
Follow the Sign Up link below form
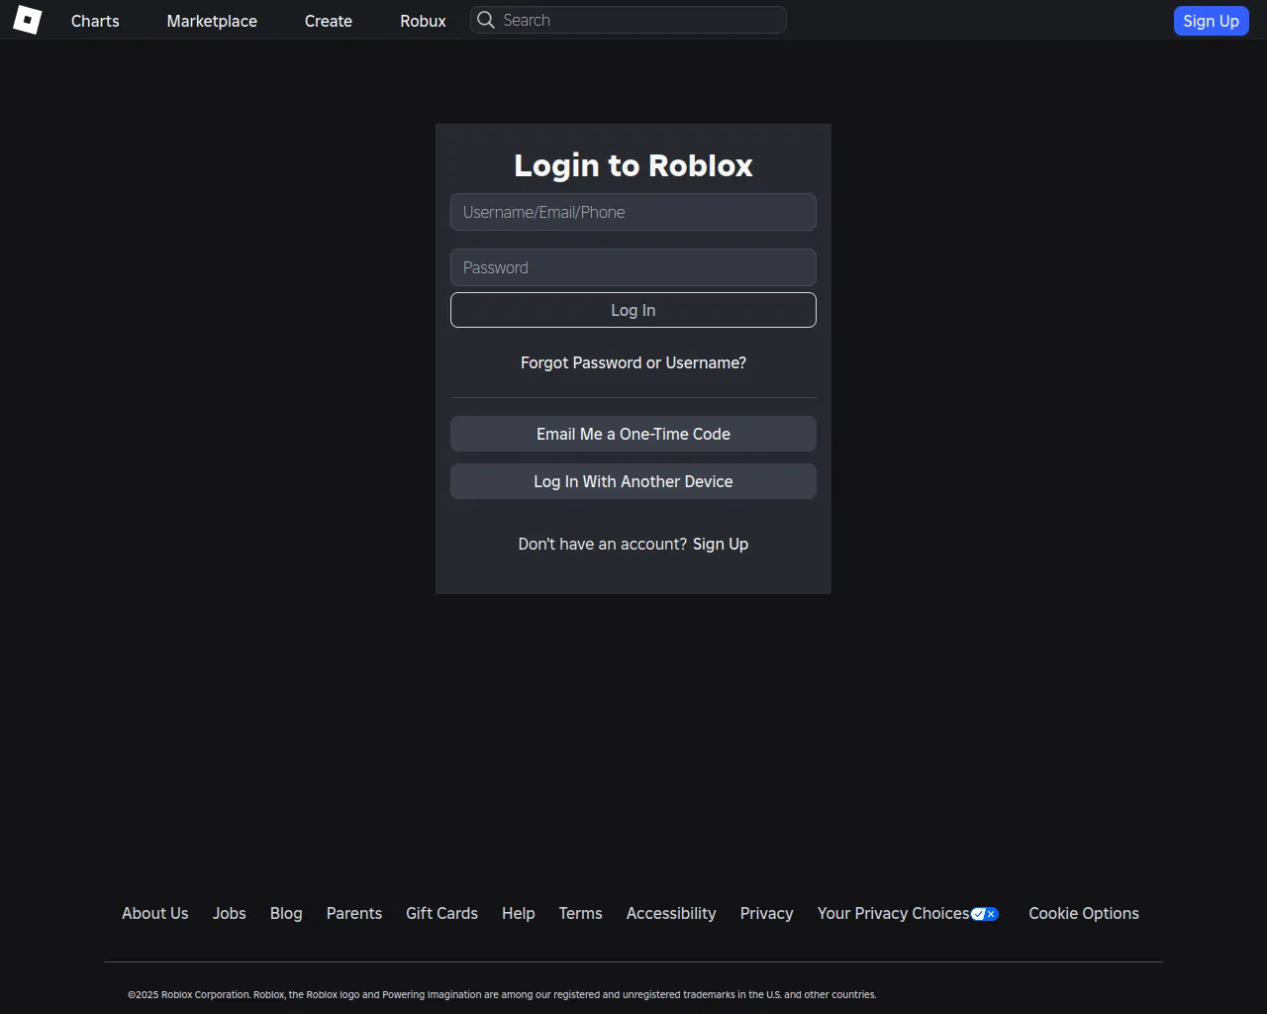click(721, 544)
